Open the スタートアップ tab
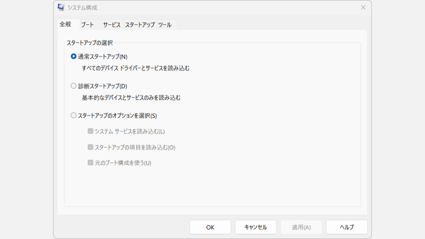Screen dimensions: 425x239 point(141,25)
